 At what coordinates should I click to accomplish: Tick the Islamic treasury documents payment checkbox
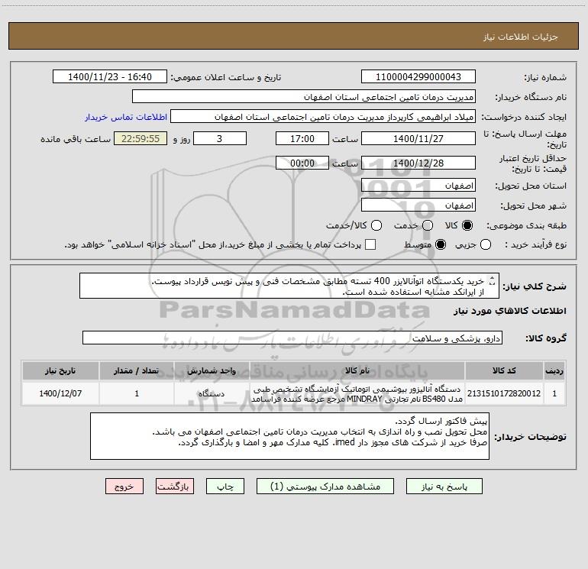click(370, 244)
